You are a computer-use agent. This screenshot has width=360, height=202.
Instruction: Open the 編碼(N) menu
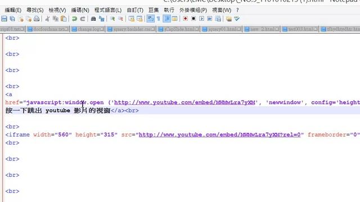click(x=80, y=10)
